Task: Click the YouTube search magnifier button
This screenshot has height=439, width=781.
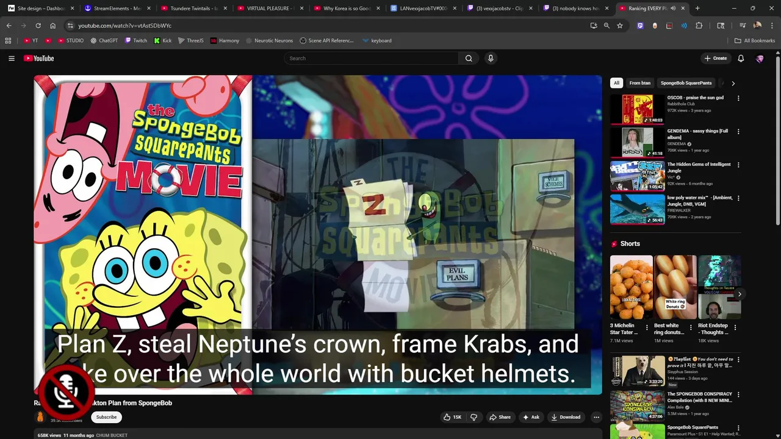Action: click(x=469, y=59)
